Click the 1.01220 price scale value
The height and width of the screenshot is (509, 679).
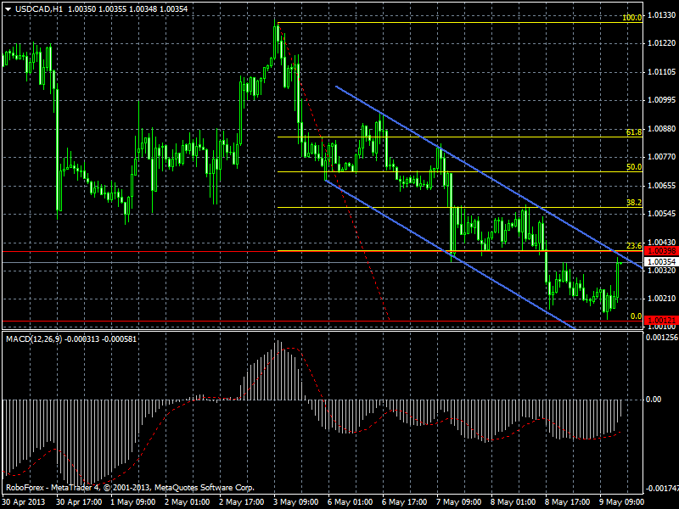tap(662, 43)
